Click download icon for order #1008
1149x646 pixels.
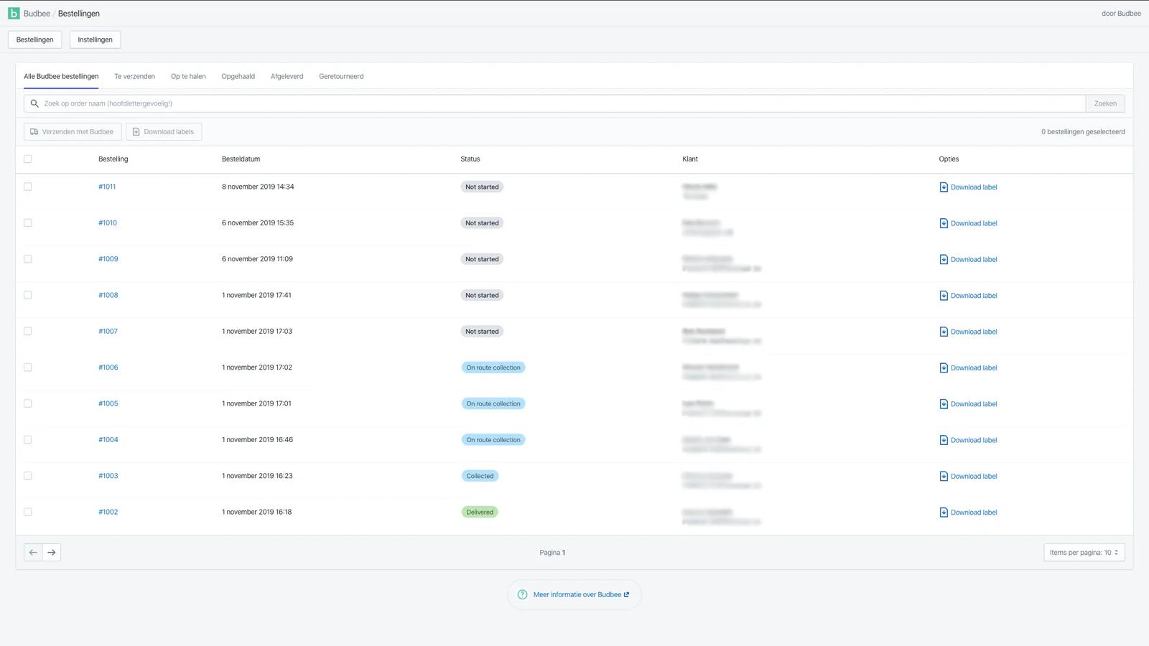(x=944, y=296)
